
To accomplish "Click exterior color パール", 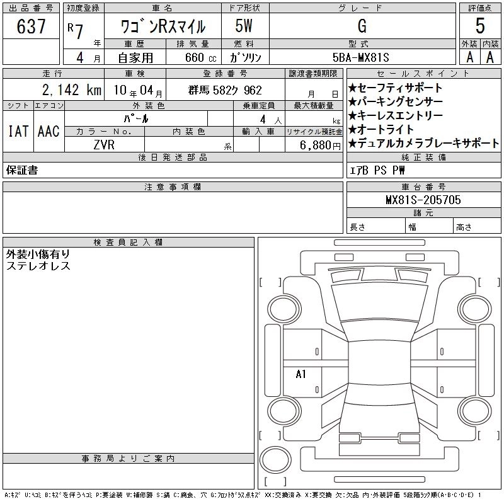I will [x=136, y=118].
